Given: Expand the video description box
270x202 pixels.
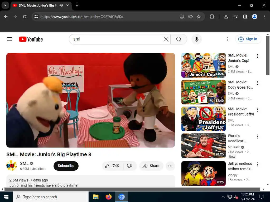Looking at the screenshot, I should pos(91,181).
